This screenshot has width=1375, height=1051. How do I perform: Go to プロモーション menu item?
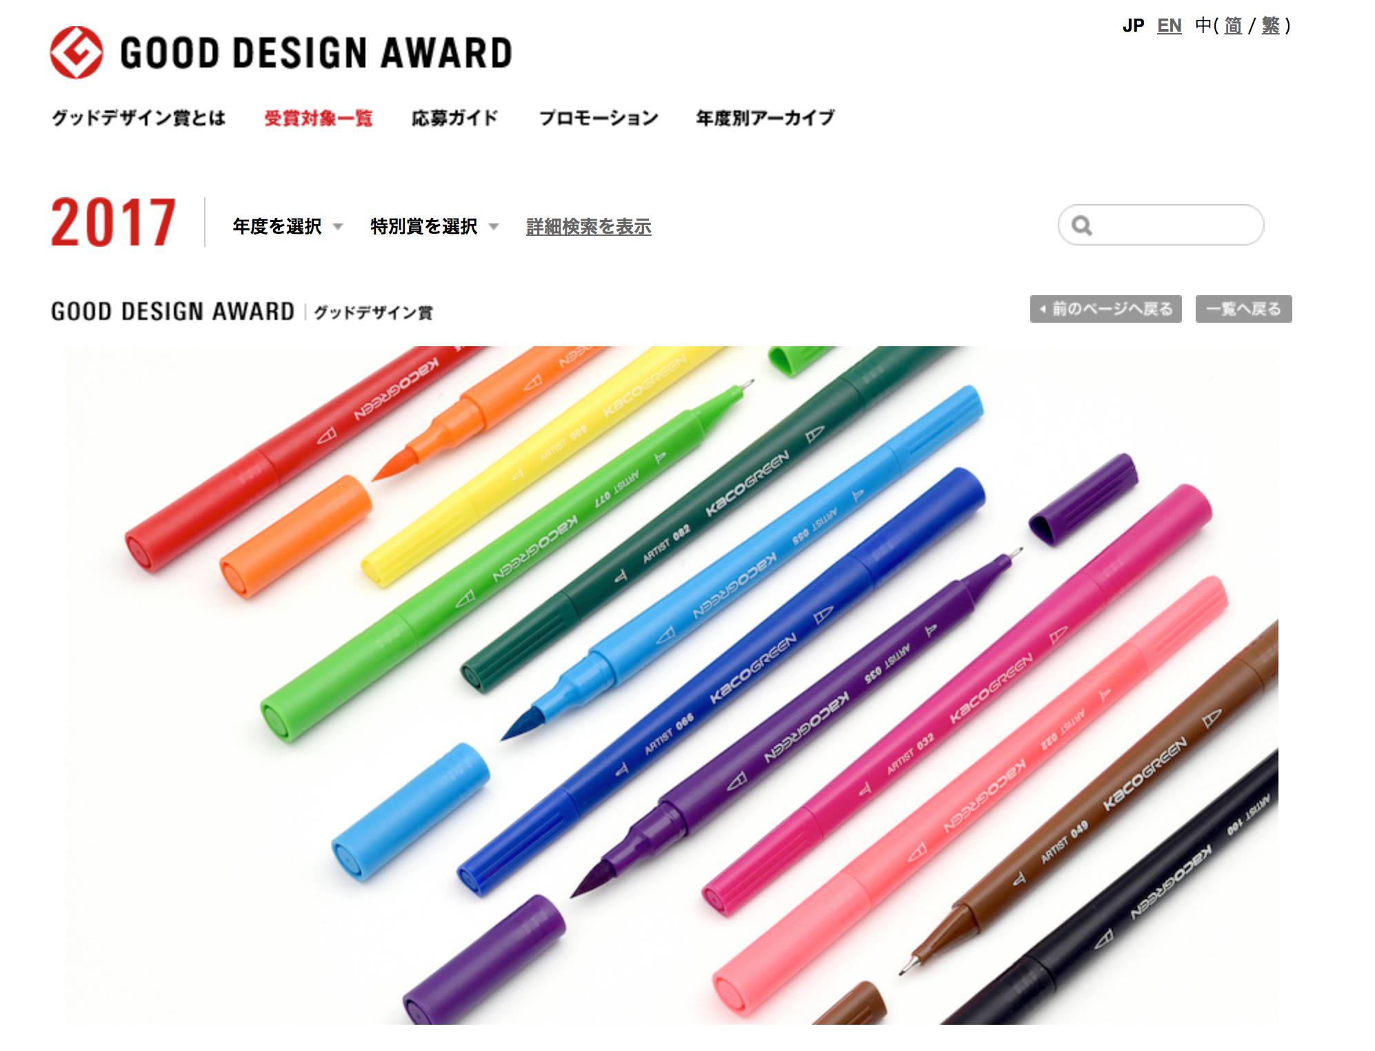pos(599,118)
